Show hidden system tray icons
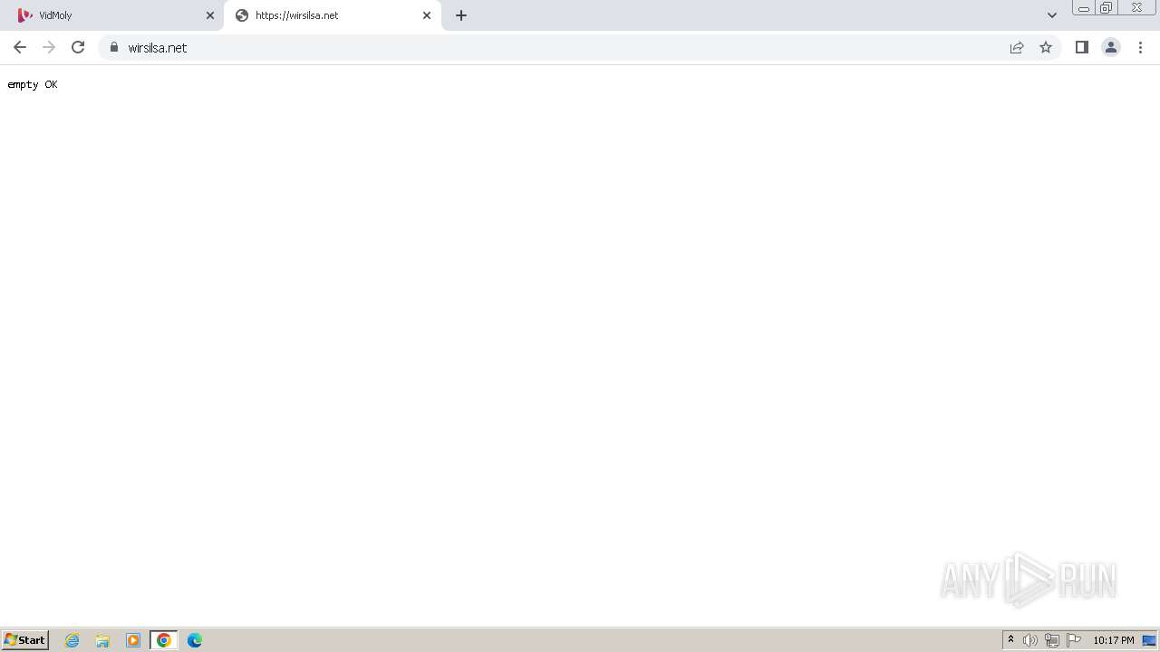The image size is (1160, 652). pos(1011,640)
